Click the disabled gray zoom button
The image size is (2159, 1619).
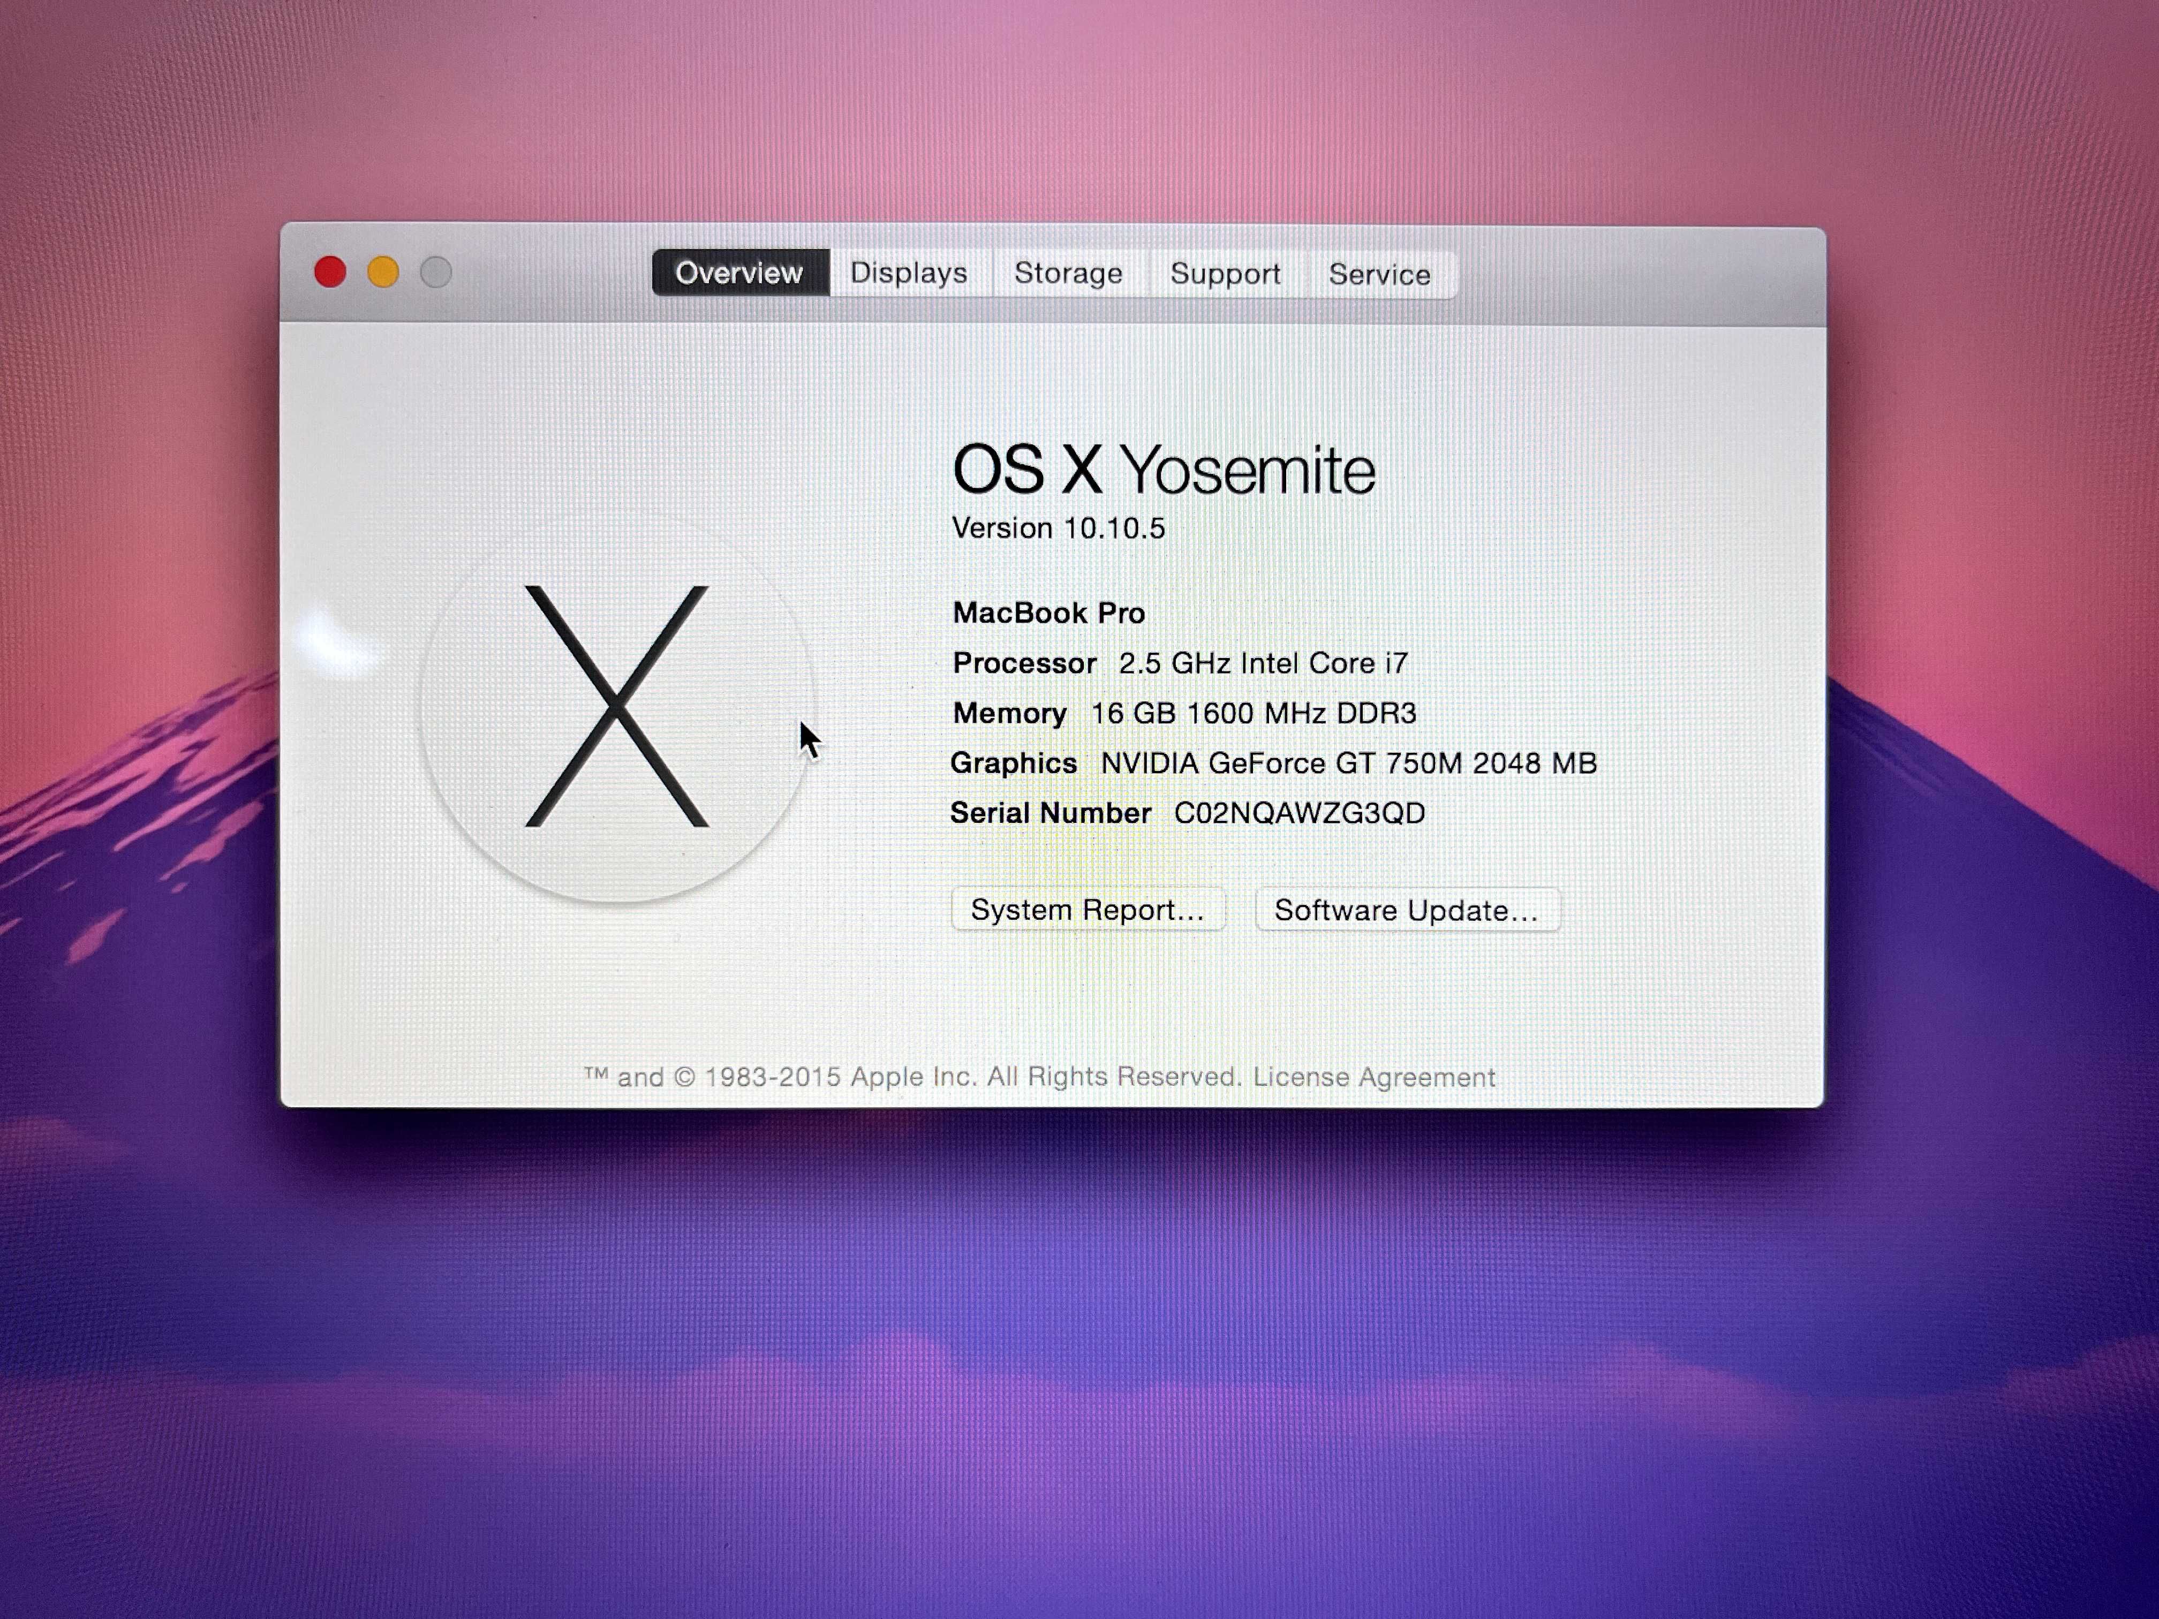click(435, 273)
